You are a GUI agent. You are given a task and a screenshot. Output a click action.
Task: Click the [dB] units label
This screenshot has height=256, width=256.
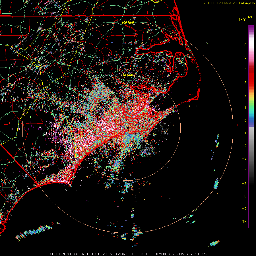(x=243, y=20)
